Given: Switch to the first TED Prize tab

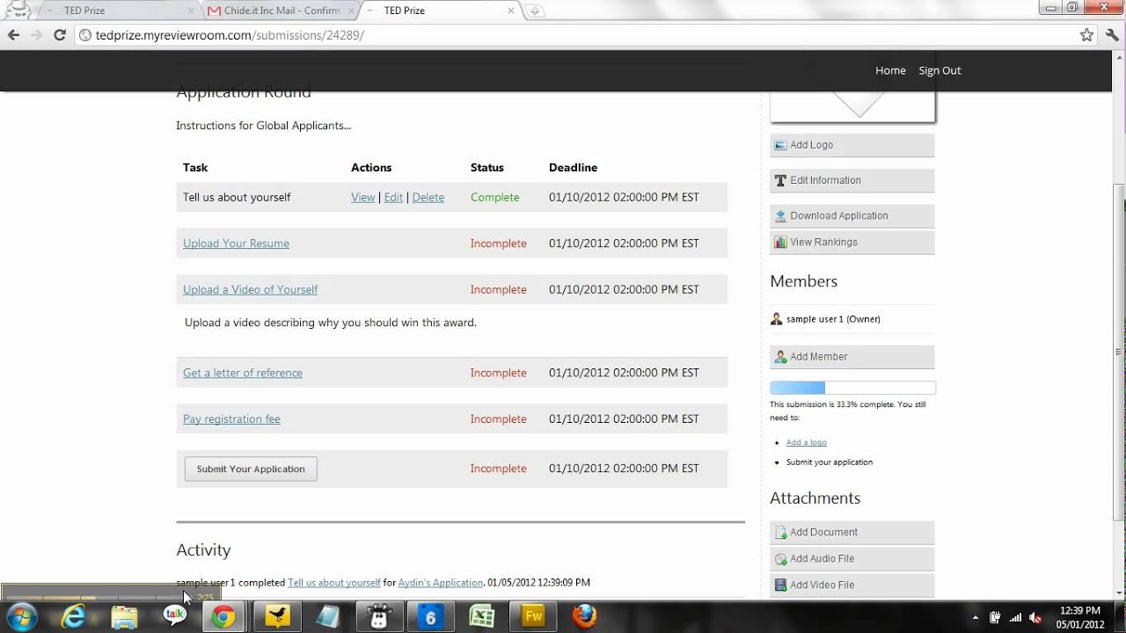Looking at the screenshot, I should click(120, 11).
